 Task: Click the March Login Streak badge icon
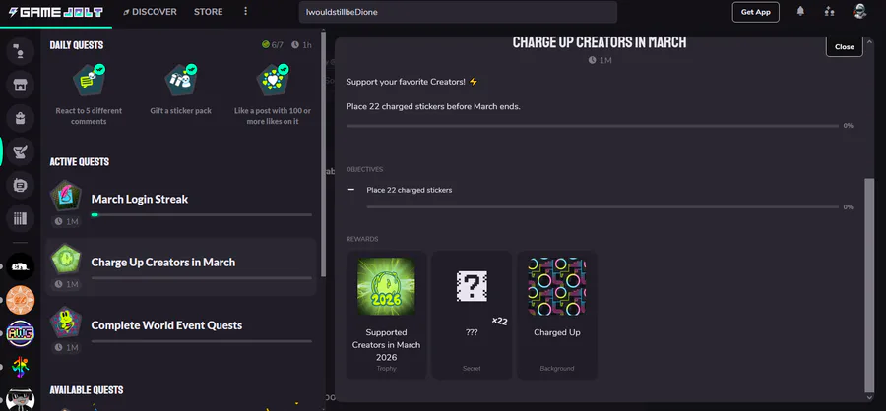pyautogui.click(x=66, y=196)
